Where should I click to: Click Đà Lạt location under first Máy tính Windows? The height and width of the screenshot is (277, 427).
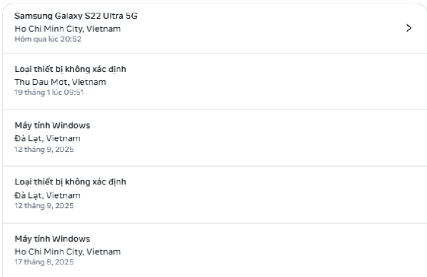(47, 139)
